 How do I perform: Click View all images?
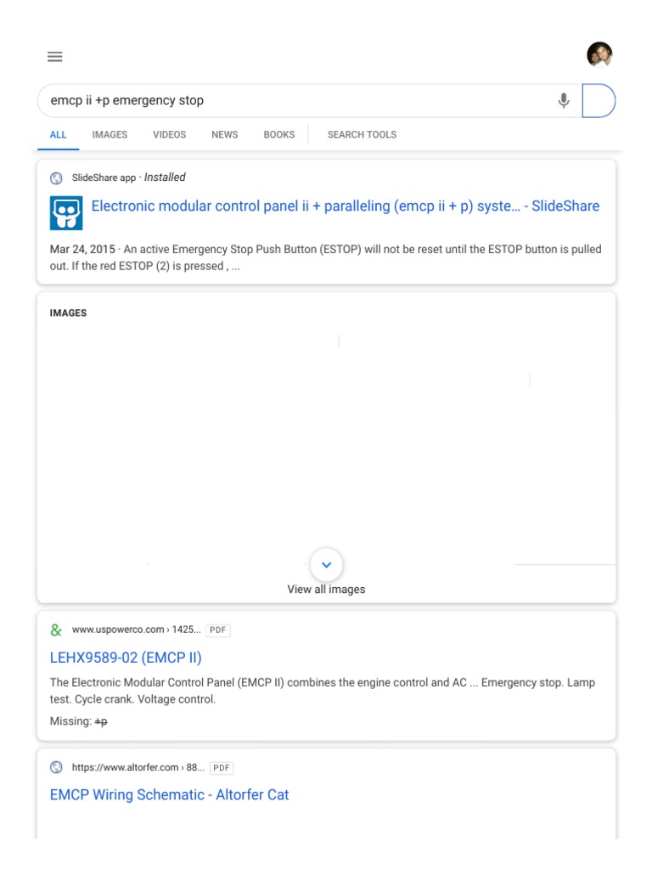(x=326, y=590)
